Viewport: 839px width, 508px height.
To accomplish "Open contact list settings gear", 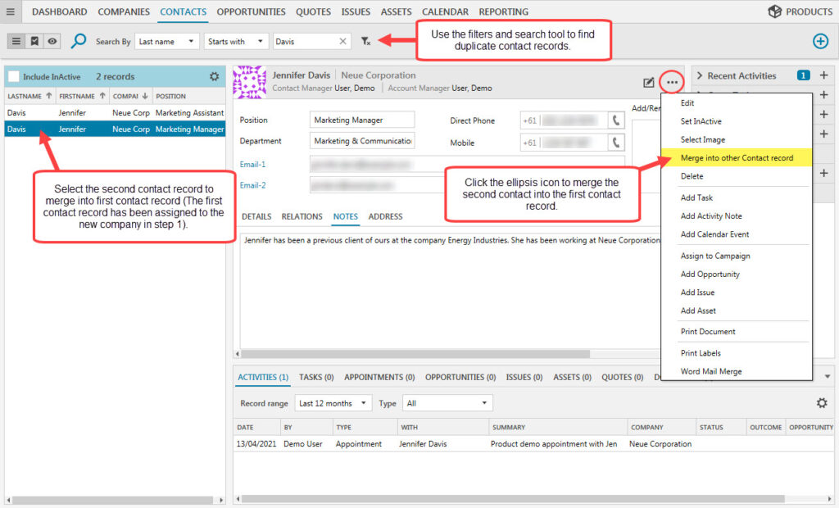I will pos(214,76).
